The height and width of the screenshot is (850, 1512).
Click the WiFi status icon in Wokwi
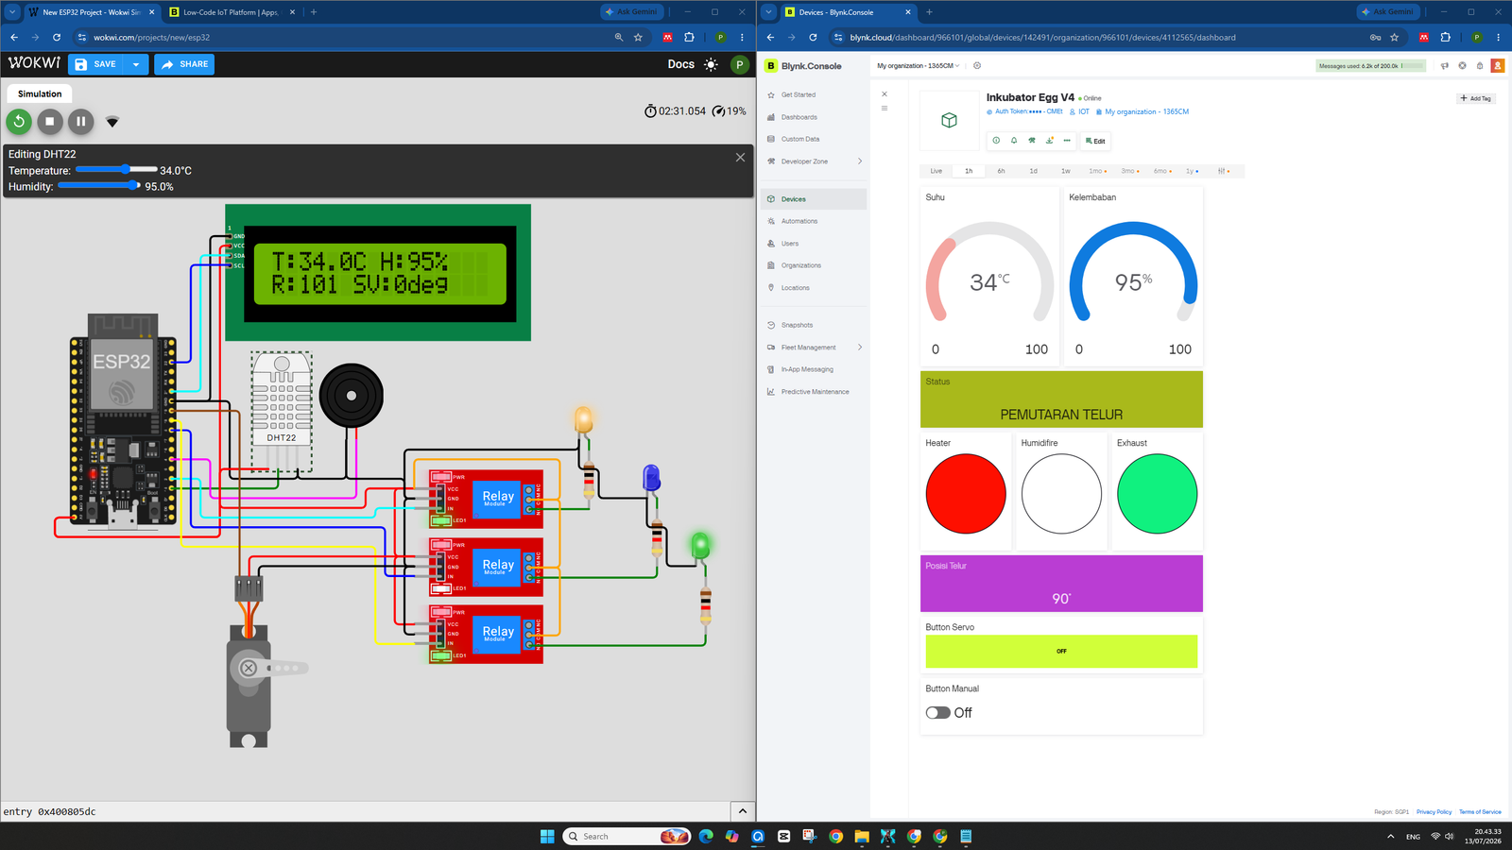[x=112, y=122]
